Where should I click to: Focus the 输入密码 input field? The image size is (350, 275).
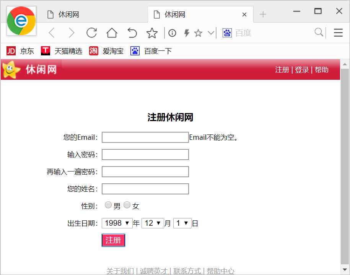click(145, 155)
